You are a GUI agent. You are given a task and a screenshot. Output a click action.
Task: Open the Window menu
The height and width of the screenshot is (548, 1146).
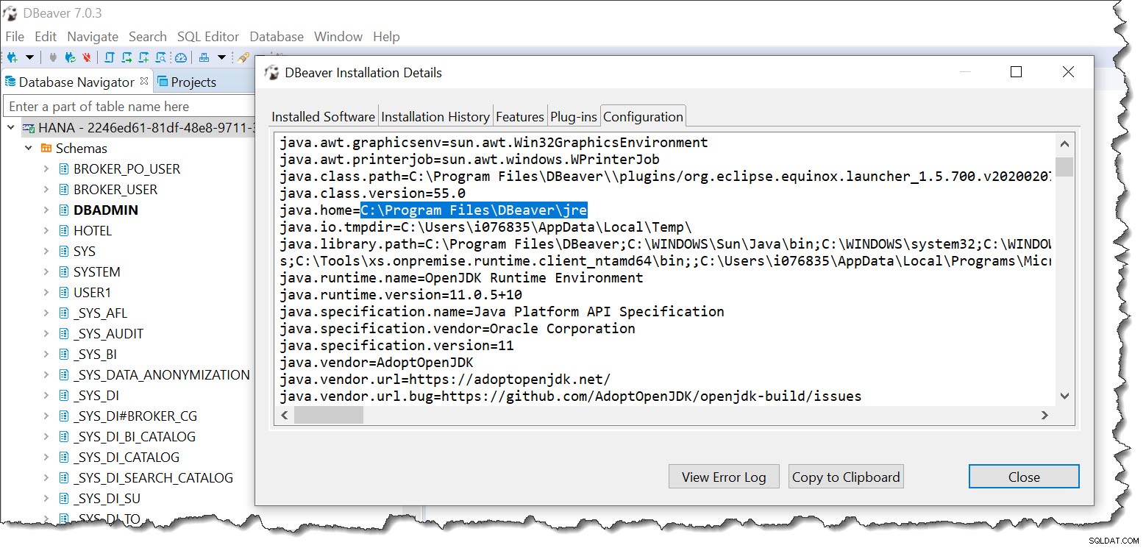point(338,36)
